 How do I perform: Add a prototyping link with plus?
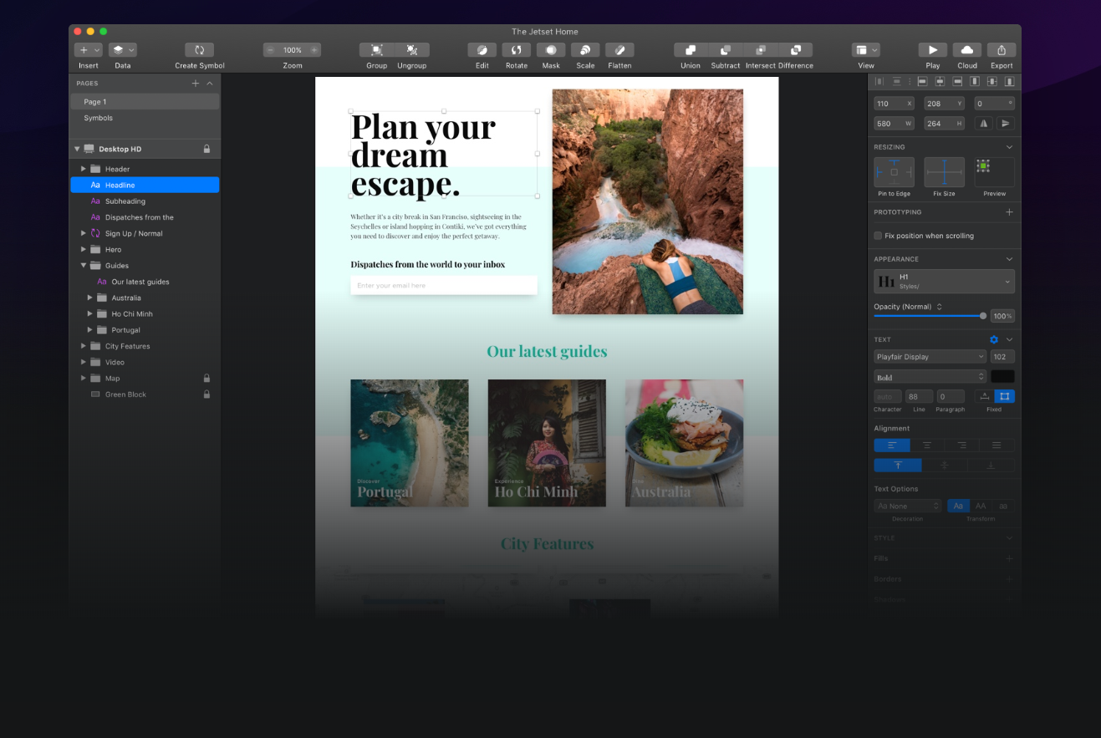[1009, 212]
